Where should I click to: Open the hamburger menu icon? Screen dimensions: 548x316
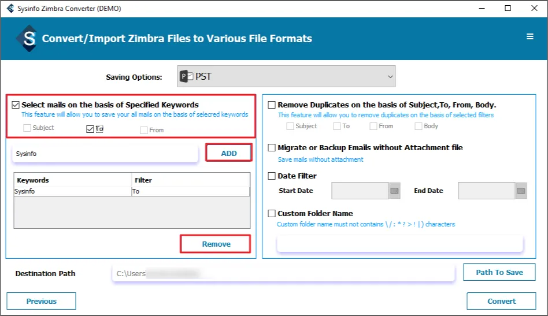pyautogui.click(x=530, y=37)
